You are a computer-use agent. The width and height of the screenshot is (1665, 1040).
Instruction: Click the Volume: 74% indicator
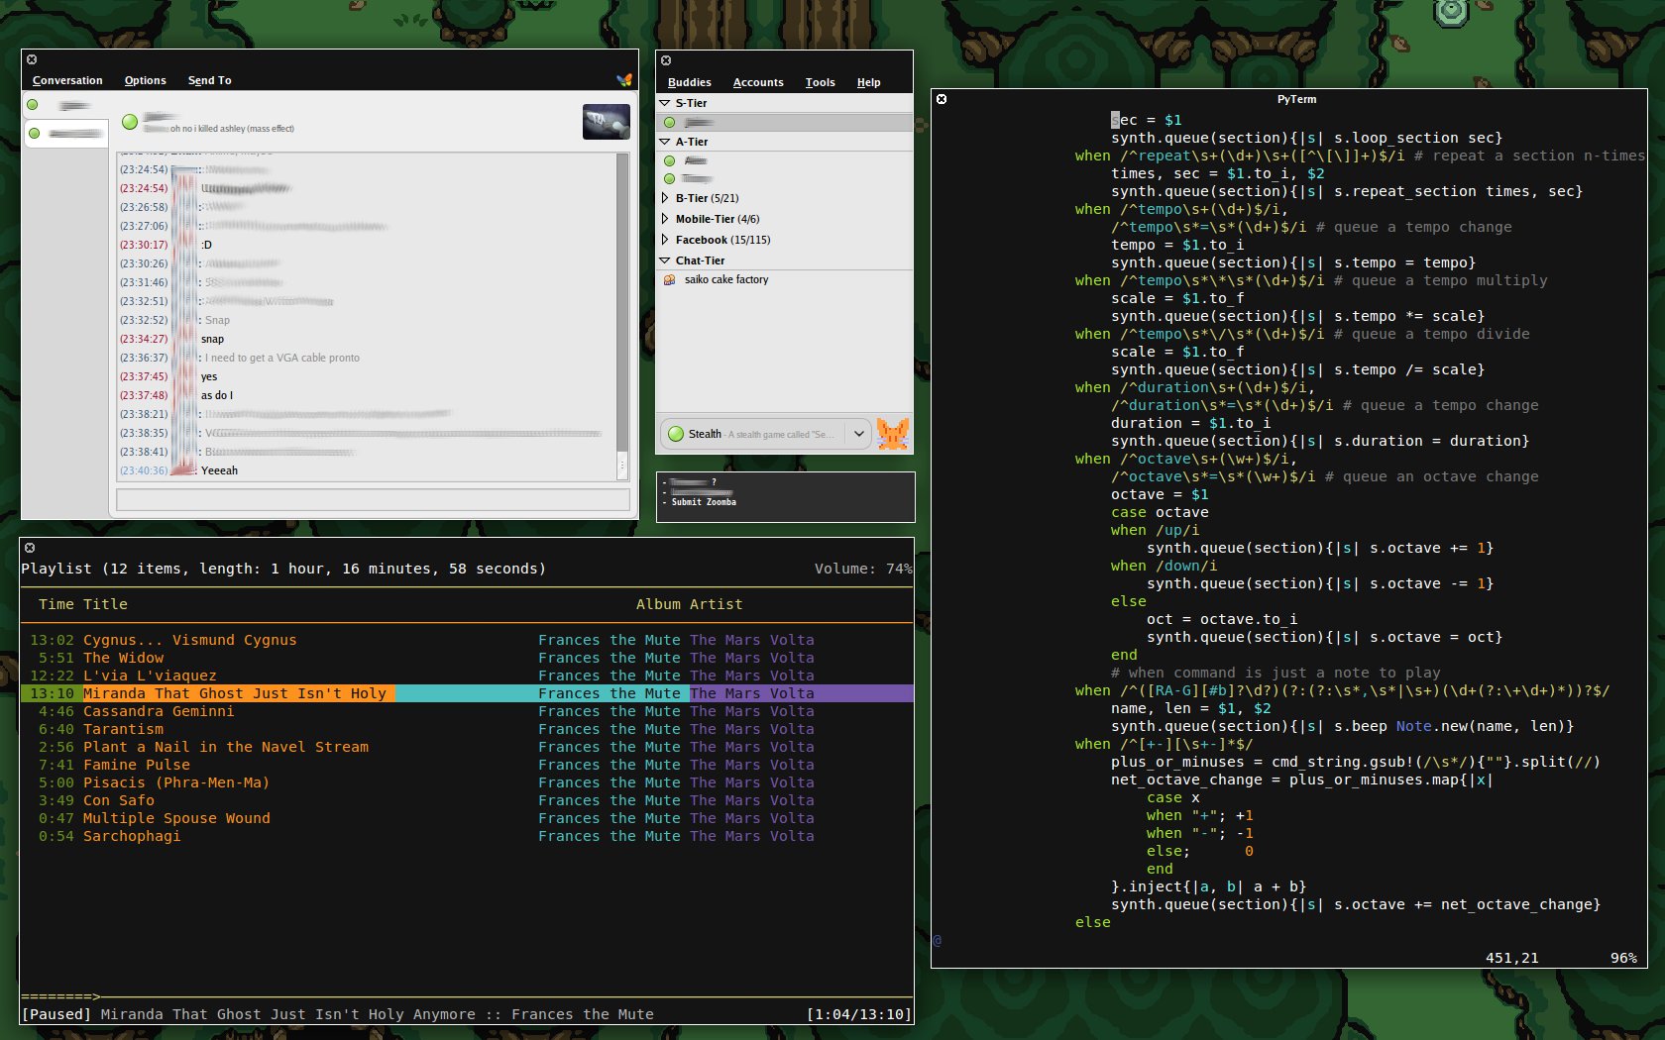point(863,570)
